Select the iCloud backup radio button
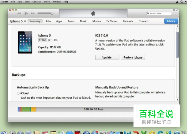This screenshot has width=187, height=134. point(18,93)
